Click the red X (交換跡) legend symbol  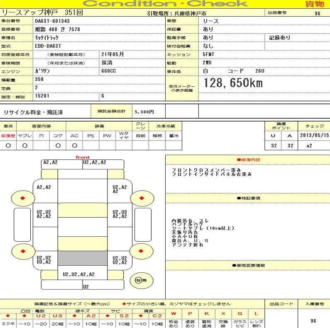[223, 313]
